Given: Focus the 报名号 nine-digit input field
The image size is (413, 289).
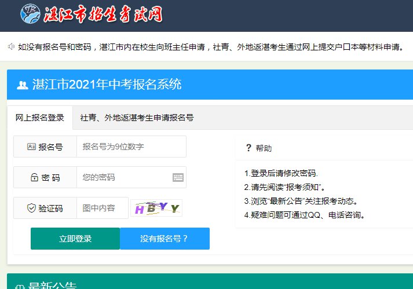Looking at the screenshot, I should tap(131, 147).
